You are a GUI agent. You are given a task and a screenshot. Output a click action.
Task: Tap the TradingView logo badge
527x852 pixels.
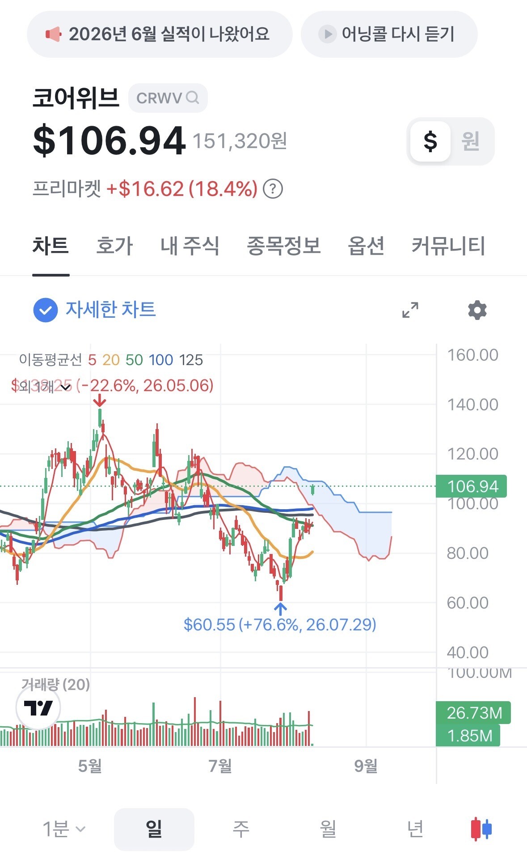38,708
